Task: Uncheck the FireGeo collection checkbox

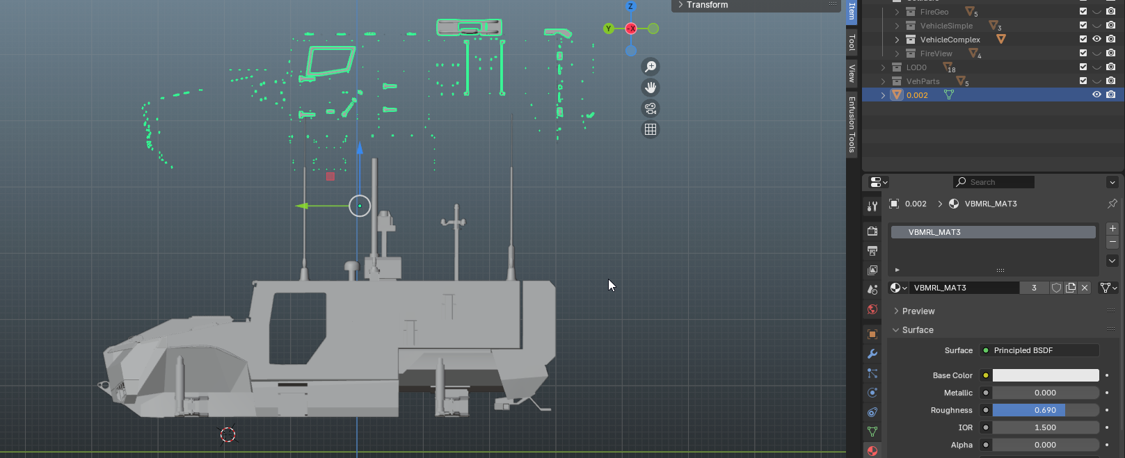Action: click(1083, 12)
